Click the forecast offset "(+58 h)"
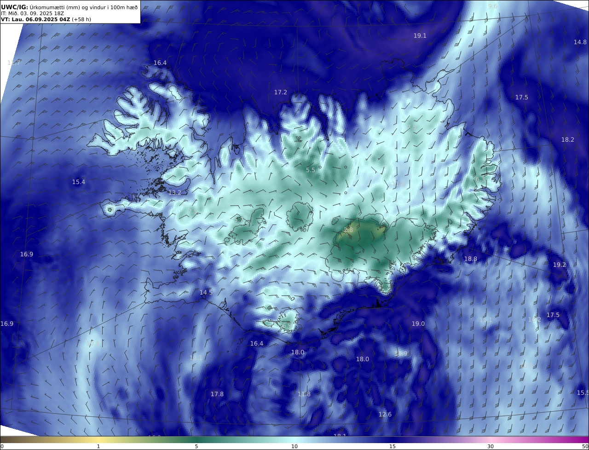This screenshot has width=589, height=450. pos(82,19)
